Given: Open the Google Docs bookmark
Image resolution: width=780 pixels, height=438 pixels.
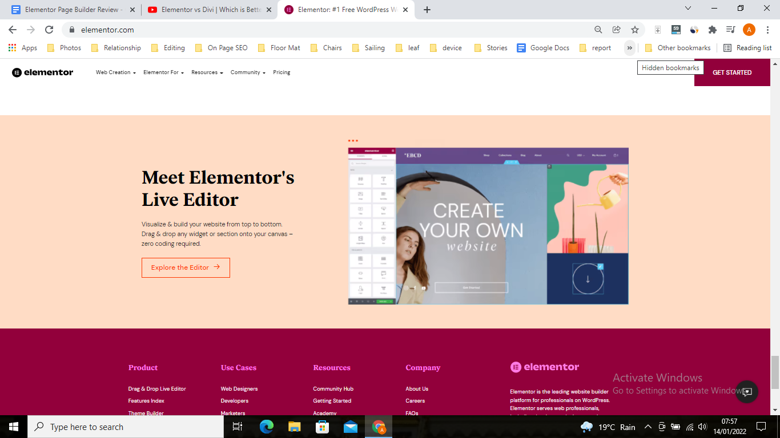Looking at the screenshot, I should (x=543, y=48).
